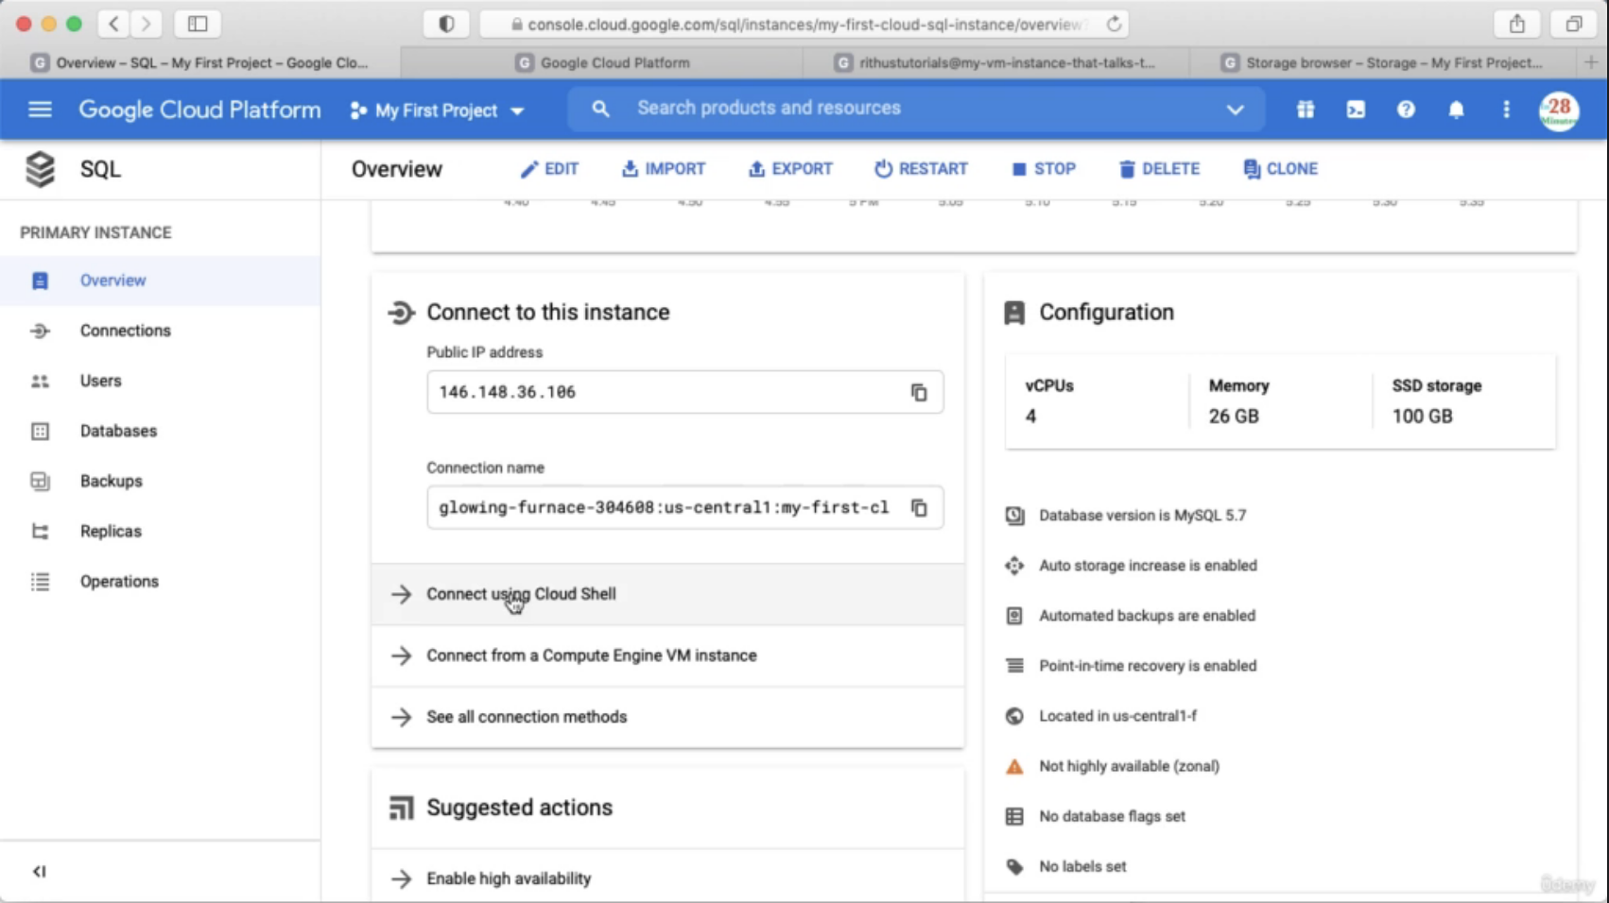Copy the connection name
Screen dimensions: 1609x903
pyautogui.click(x=919, y=507)
